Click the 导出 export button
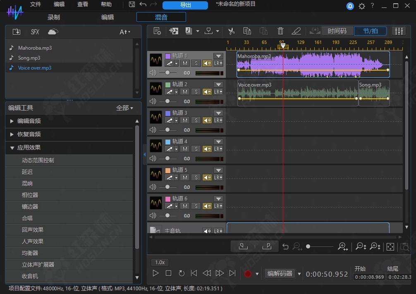 pos(185,5)
